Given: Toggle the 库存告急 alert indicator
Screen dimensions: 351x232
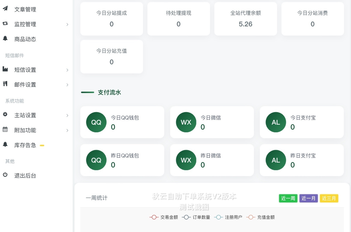Looking at the screenshot, I should click(42, 145).
